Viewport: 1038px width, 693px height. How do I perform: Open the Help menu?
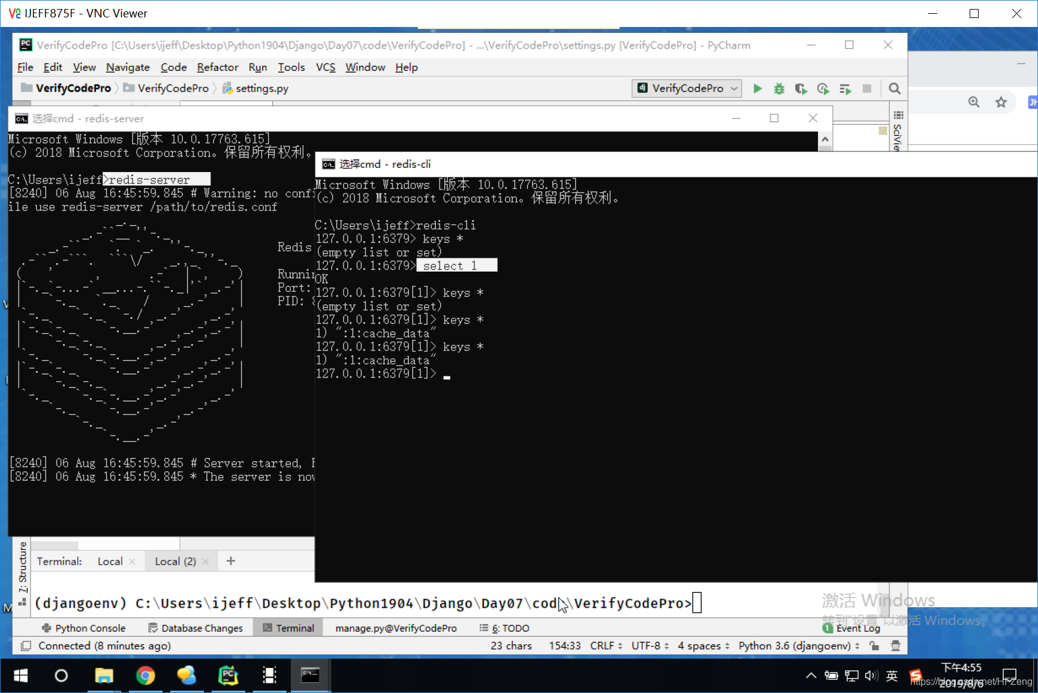[x=406, y=67]
